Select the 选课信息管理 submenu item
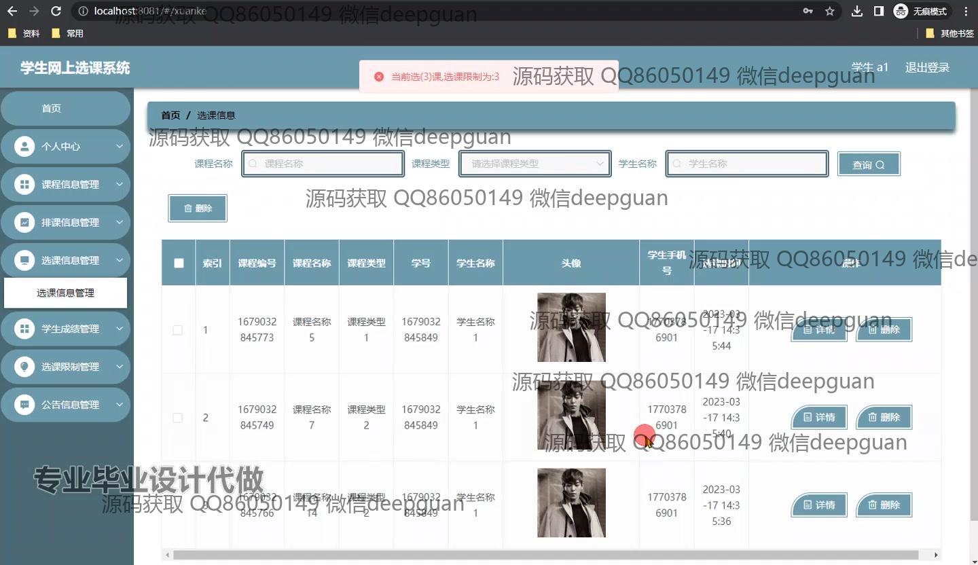This screenshot has width=978, height=565. (x=65, y=293)
